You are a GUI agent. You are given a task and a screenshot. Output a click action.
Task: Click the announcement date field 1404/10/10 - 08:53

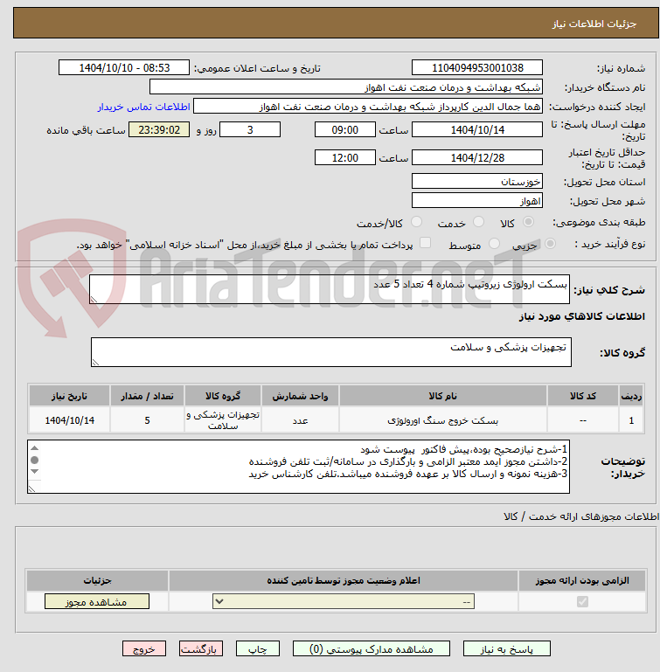pos(124,67)
